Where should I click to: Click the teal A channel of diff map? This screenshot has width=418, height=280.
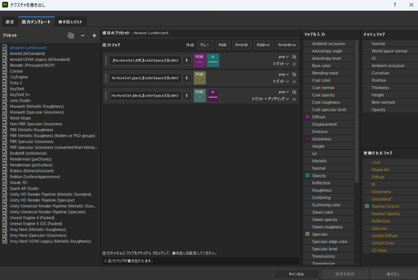pos(213,60)
